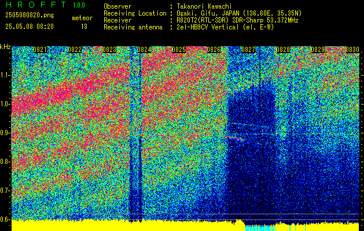Click the 0824 time marker
The image size is (364, 231).
pyautogui.click(x=144, y=50)
